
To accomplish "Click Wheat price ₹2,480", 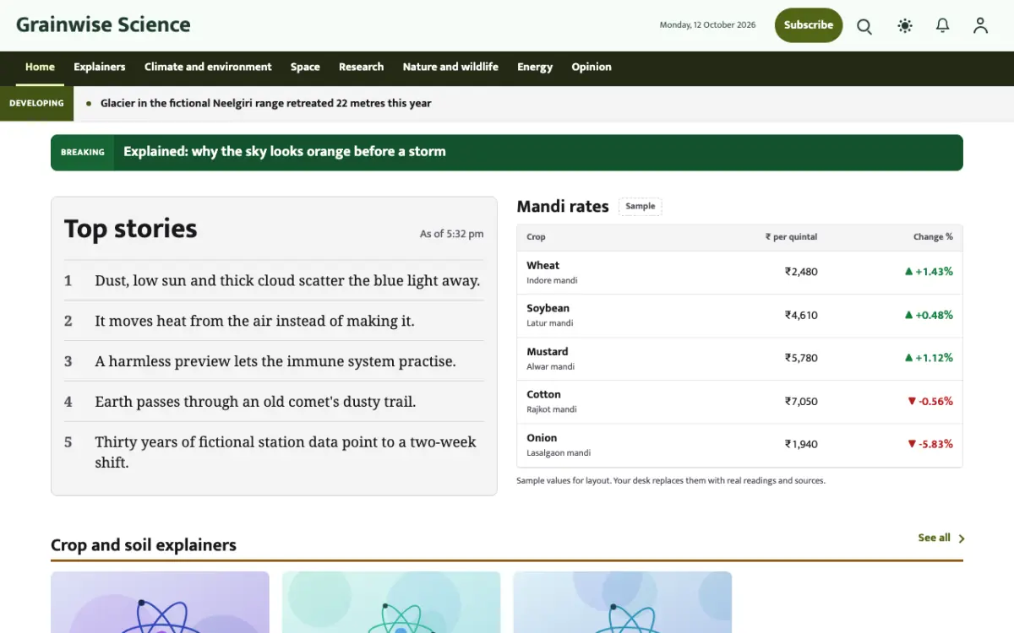I will tap(801, 272).
